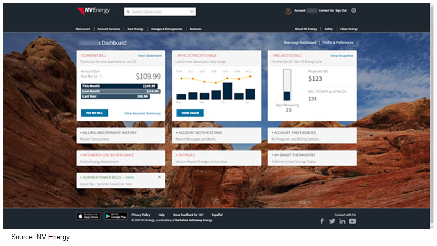Expand Account Notifications panel

coord(216,135)
